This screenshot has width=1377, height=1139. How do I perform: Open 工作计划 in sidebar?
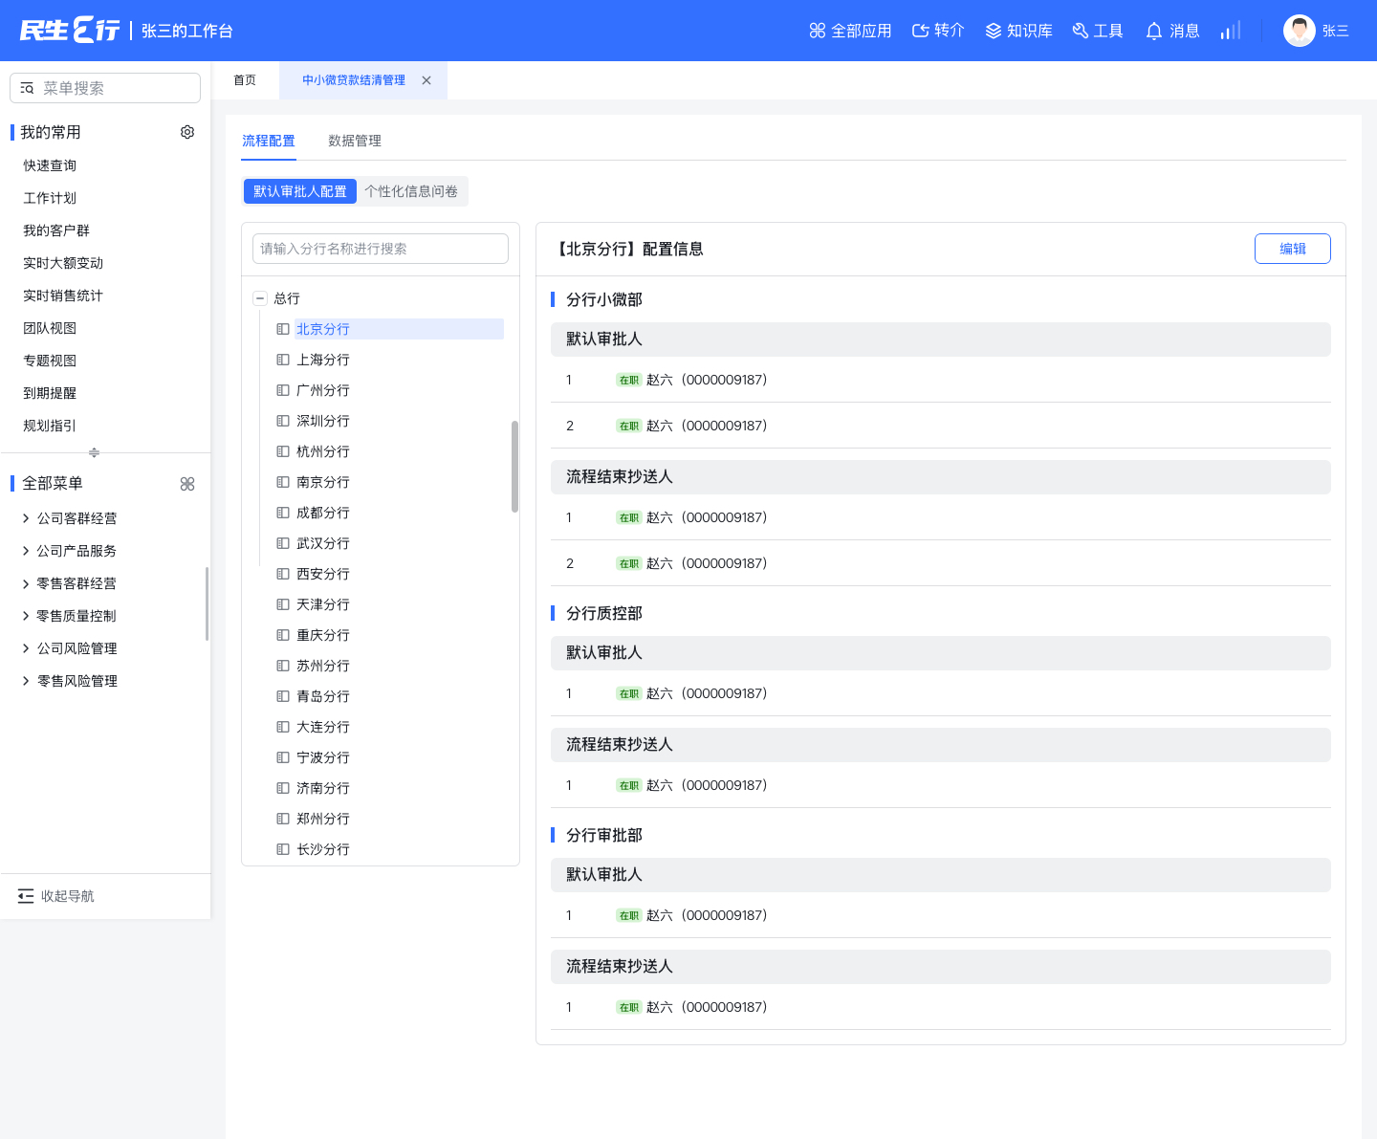pos(50,198)
